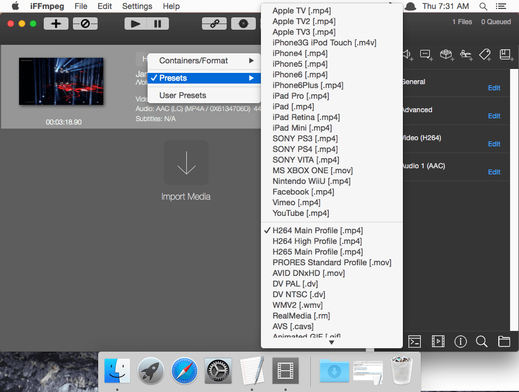The width and height of the screenshot is (519, 392).
Task: Launch Launchpad rocket in dock
Action: coord(150,371)
